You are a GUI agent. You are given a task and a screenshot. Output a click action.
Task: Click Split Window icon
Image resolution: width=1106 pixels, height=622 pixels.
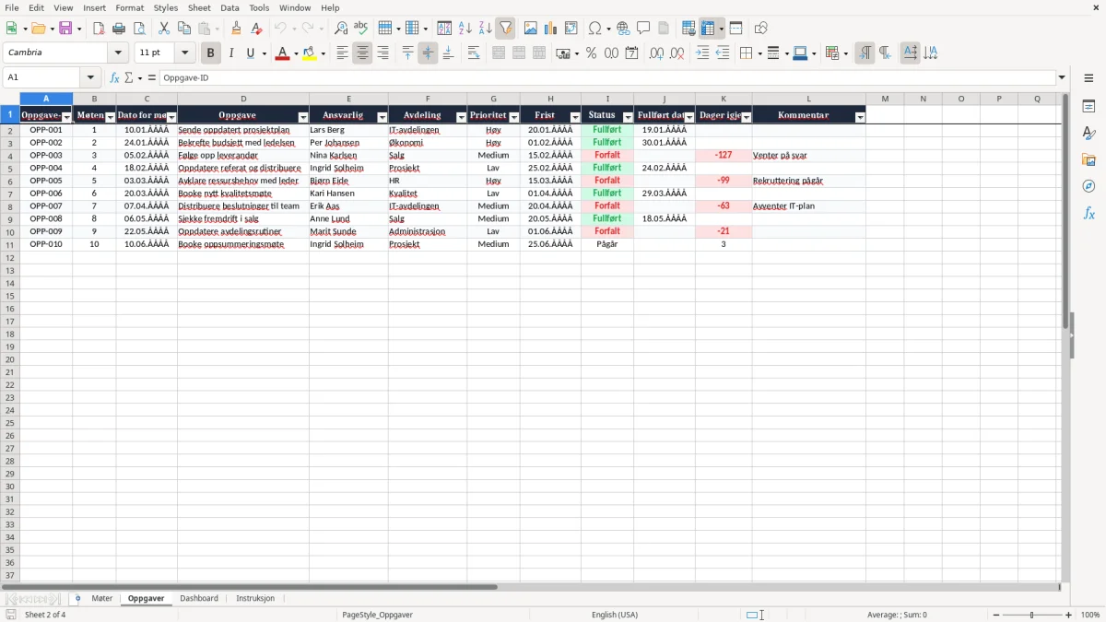tap(735, 29)
